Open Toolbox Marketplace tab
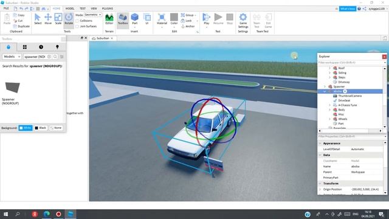389x219 pixels. pos(9,47)
